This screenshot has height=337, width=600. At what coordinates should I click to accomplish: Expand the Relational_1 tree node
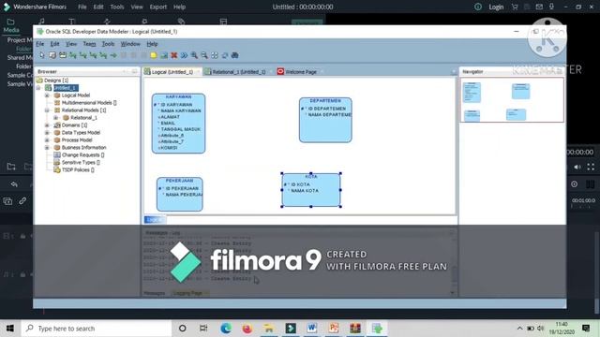click(56, 118)
